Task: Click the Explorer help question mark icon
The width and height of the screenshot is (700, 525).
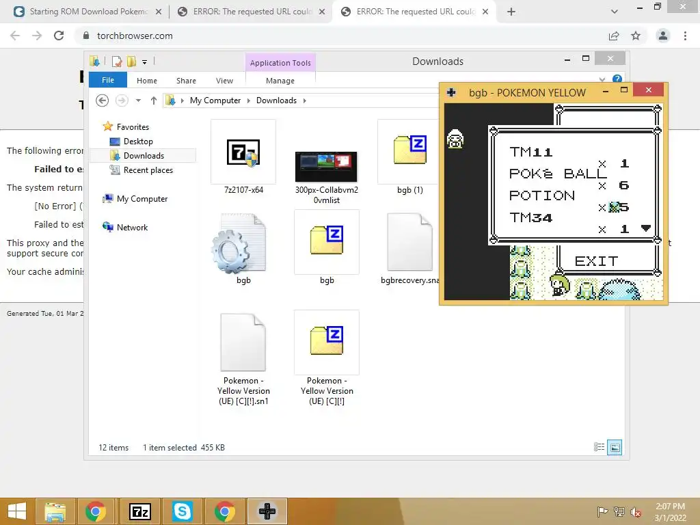Action: (617, 79)
